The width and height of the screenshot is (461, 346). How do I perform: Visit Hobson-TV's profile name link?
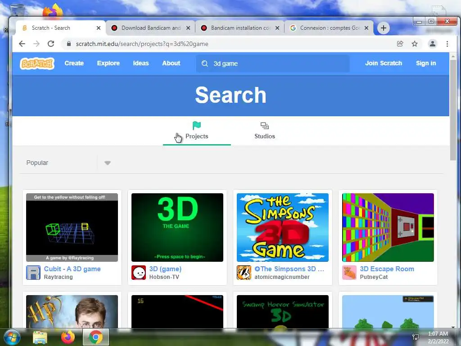pos(164,277)
